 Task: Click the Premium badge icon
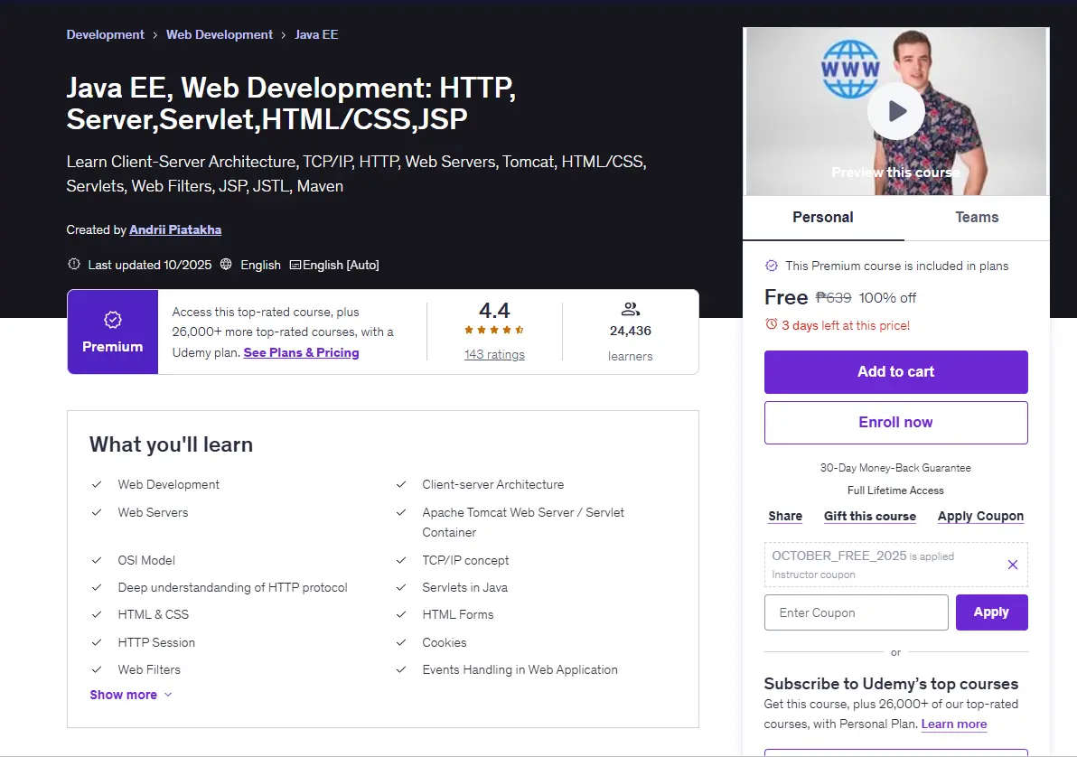113,320
